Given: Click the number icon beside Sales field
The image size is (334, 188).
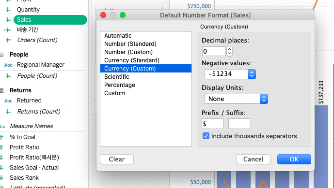Looking at the screenshot, I should 8,20.
